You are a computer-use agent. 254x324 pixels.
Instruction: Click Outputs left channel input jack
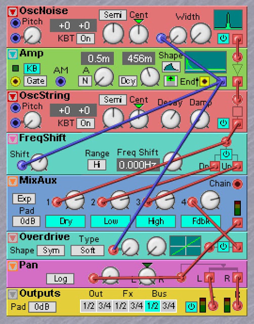[213, 306]
